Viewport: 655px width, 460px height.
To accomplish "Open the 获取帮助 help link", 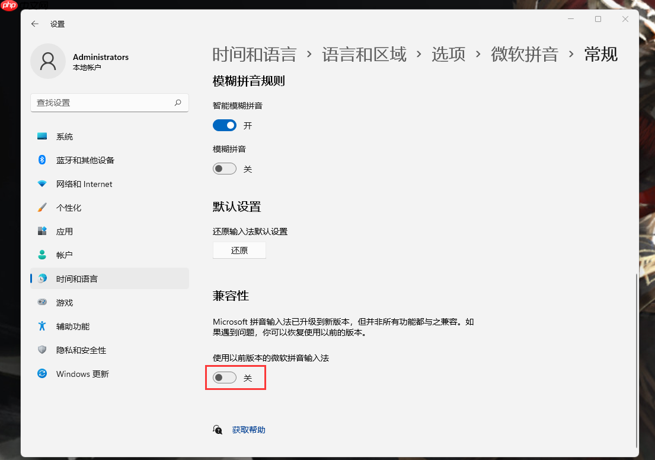I will (x=248, y=430).
